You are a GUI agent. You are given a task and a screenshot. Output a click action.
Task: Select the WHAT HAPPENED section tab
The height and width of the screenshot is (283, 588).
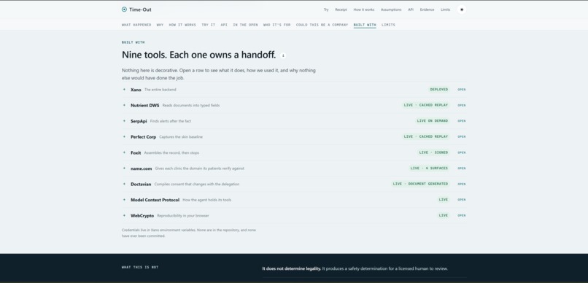tap(136, 25)
